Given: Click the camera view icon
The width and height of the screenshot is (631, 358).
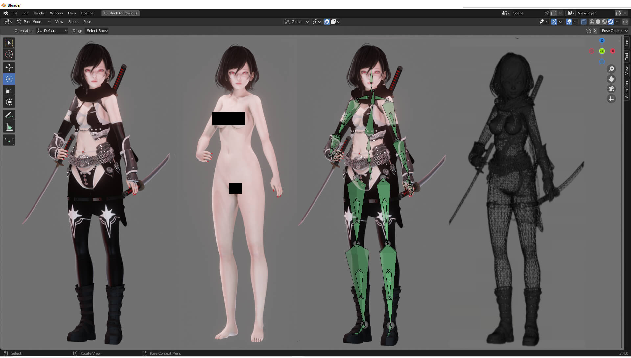Looking at the screenshot, I should click(x=611, y=89).
